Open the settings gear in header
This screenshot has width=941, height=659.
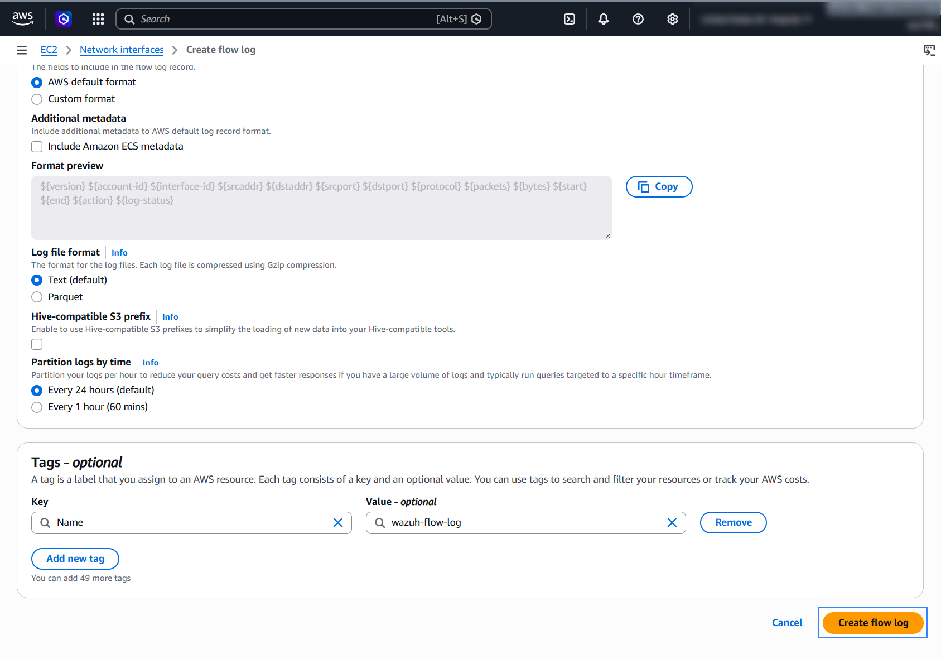[673, 19]
